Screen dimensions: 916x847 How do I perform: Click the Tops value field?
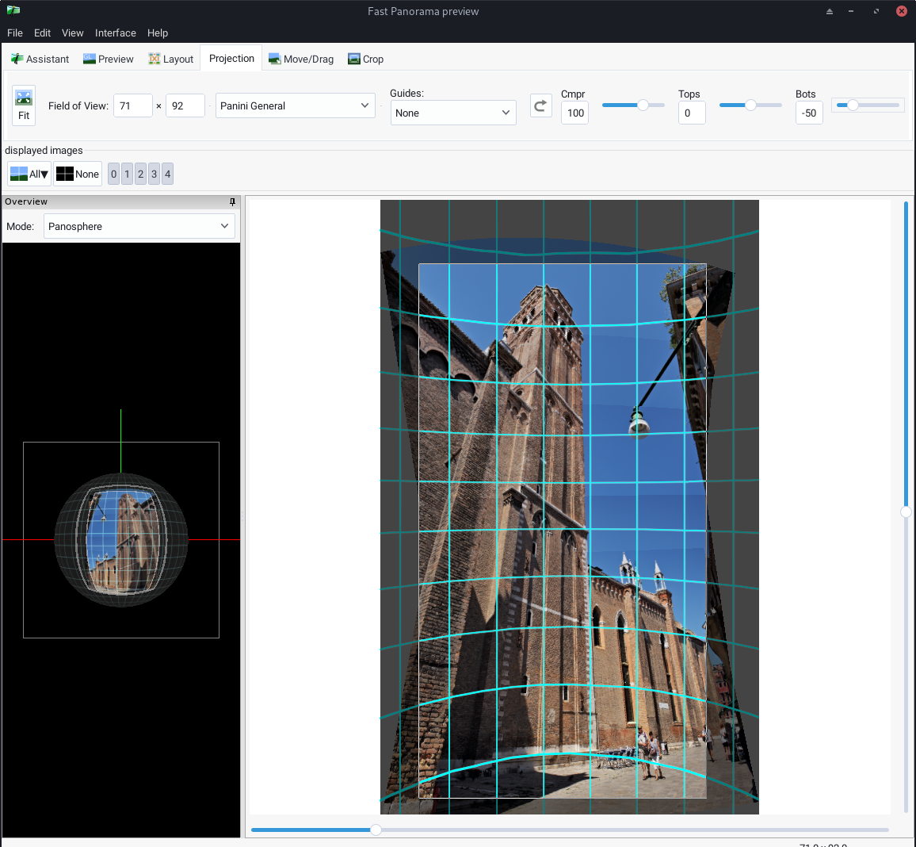click(693, 113)
